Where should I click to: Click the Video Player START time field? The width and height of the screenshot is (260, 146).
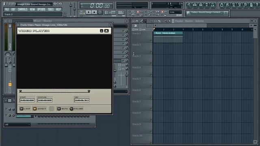(x=27, y=100)
